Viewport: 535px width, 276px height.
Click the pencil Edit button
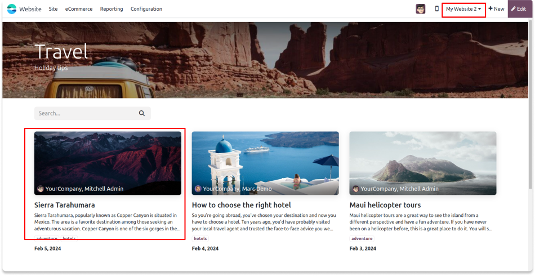point(518,9)
